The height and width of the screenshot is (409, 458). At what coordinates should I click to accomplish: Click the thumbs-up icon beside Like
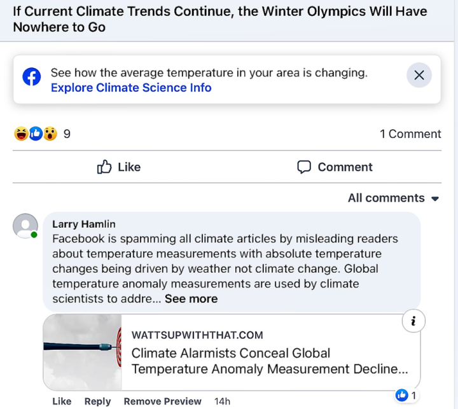pyautogui.click(x=104, y=167)
